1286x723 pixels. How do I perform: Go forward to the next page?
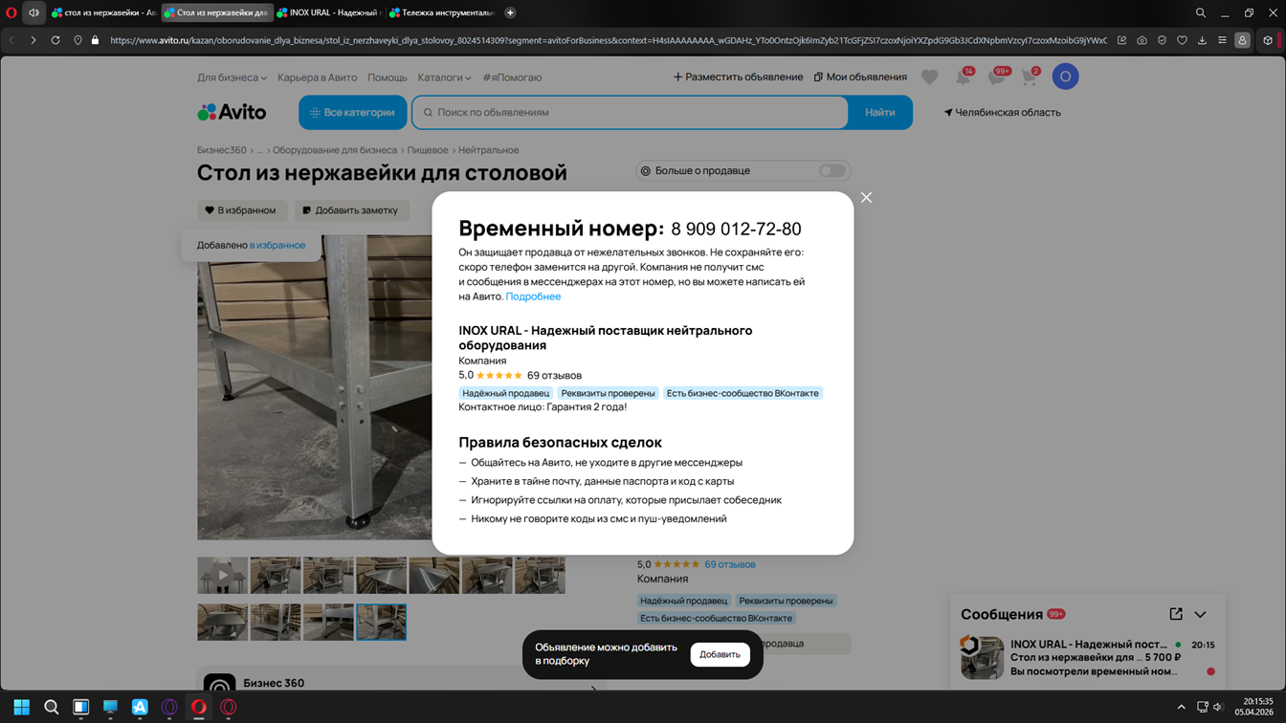click(33, 40)
